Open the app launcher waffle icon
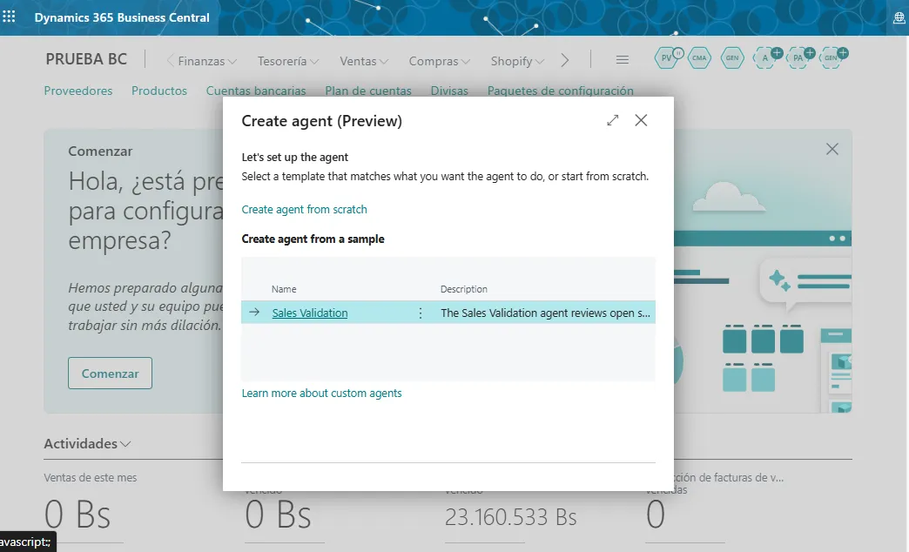Image resolution: width=909 pixels, height=552 pixels. click(x=10, y=17)
